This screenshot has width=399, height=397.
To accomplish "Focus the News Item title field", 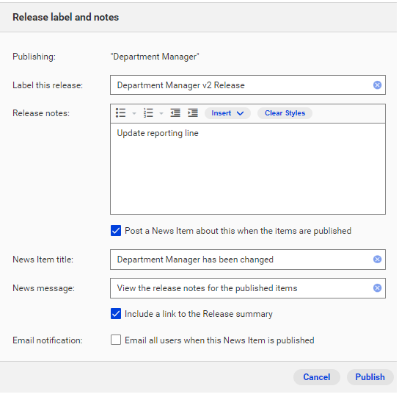I will (248, 260).
